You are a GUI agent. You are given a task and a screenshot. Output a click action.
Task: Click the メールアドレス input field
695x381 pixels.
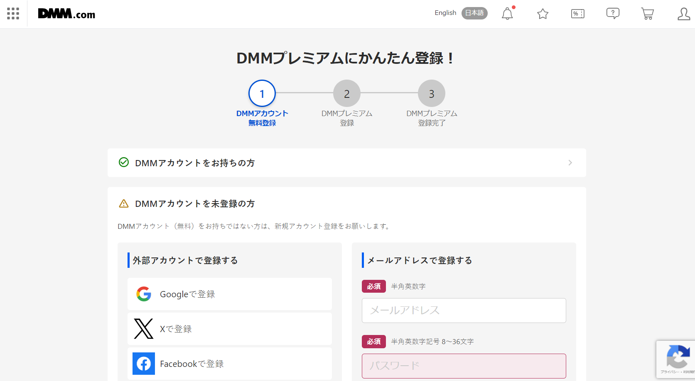click(x=464, y=310)
